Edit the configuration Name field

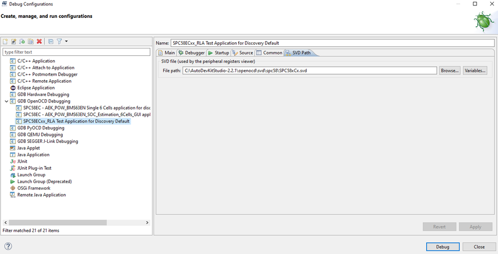click(332, 43)
